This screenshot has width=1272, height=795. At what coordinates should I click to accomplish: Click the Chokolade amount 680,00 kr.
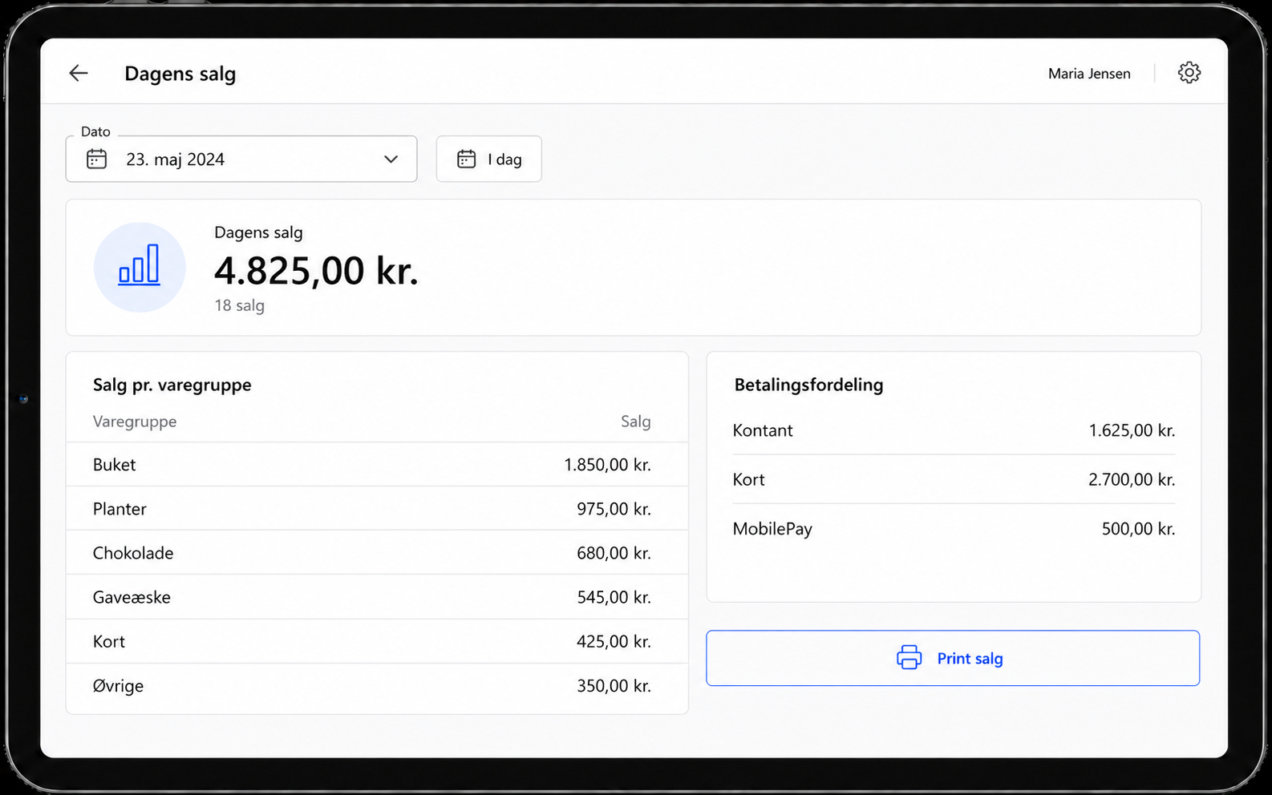(614, 553)
